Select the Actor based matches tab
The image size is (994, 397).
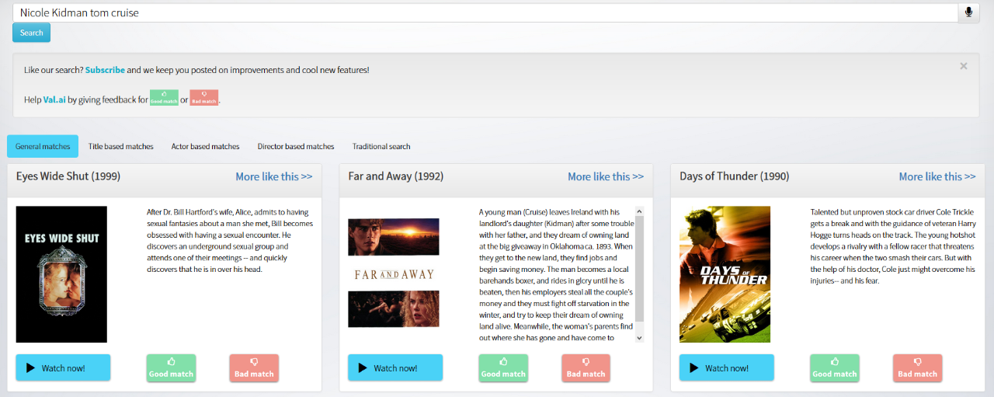click(205, 146)
